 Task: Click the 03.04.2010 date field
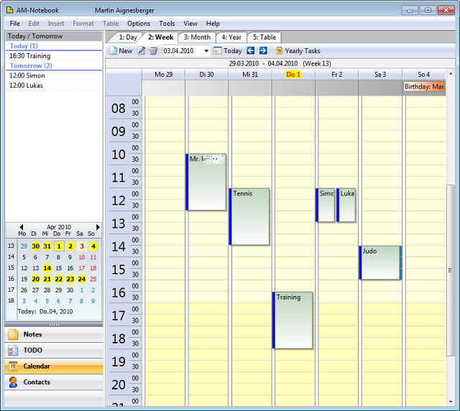click(x=183, y=51)
